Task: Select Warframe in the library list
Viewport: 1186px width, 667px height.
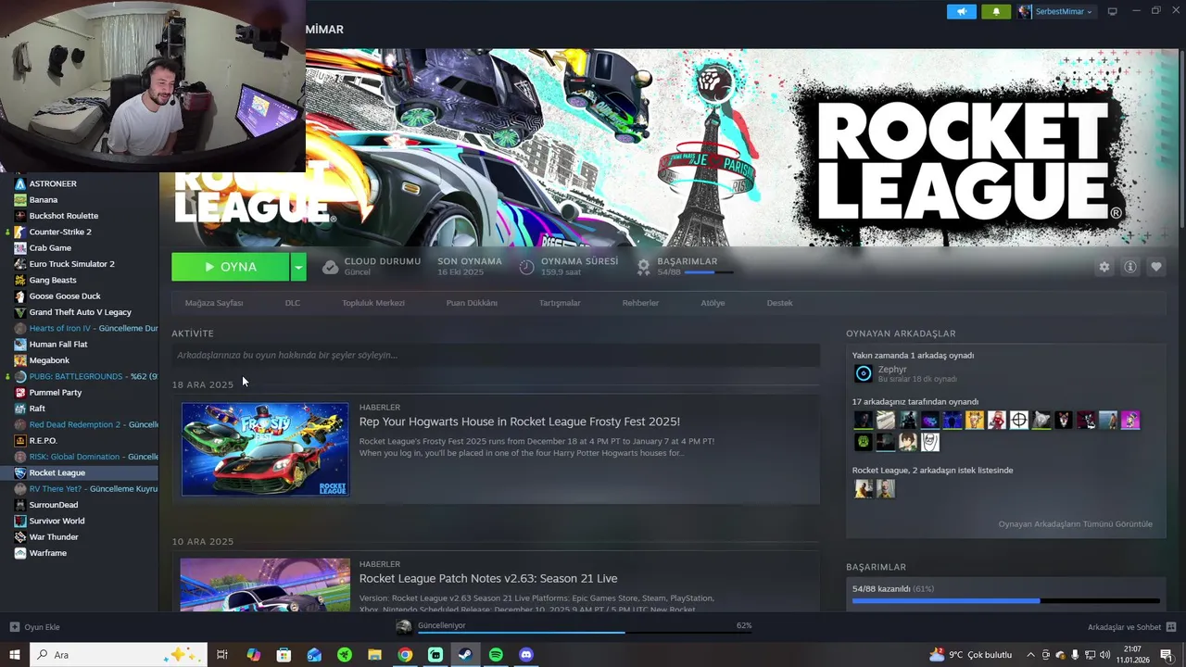Action: click(x=48, y=553)
